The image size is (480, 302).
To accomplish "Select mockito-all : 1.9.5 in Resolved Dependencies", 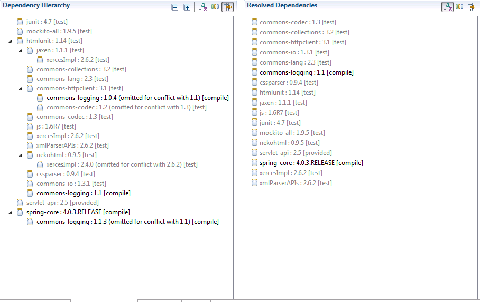I will (292, 133).
